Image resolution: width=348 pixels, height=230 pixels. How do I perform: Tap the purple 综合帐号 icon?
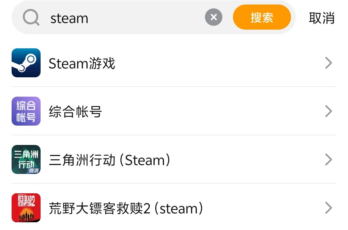pyautogui.click(x=26, y=111)
